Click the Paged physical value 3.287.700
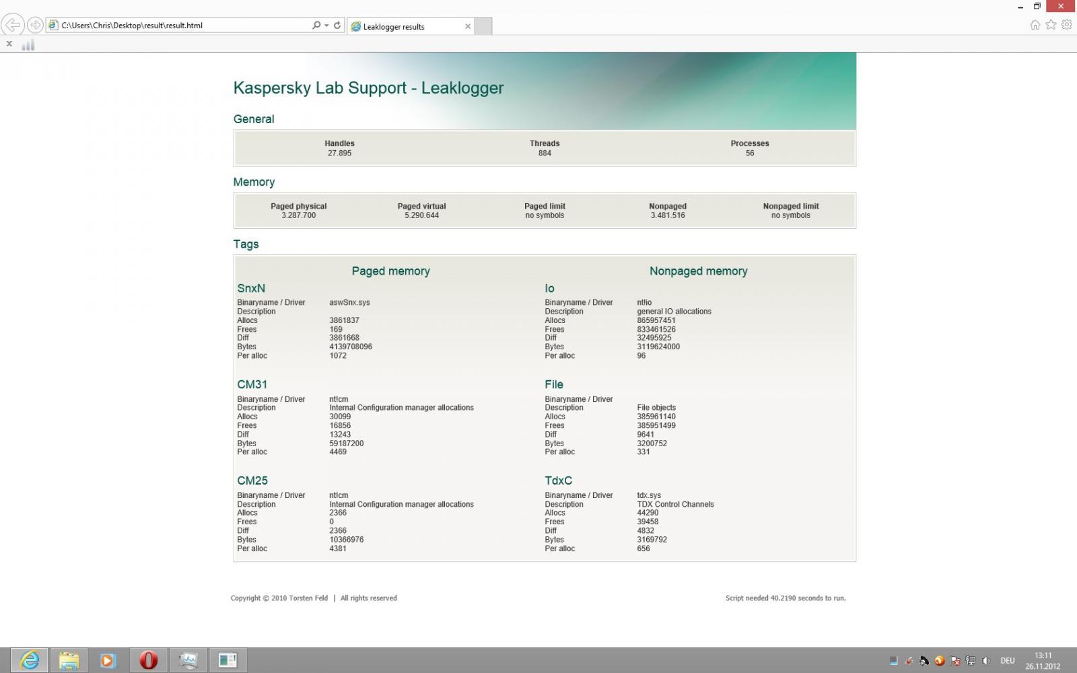This screenshot has width=1077, height=673. pos(299,215)
